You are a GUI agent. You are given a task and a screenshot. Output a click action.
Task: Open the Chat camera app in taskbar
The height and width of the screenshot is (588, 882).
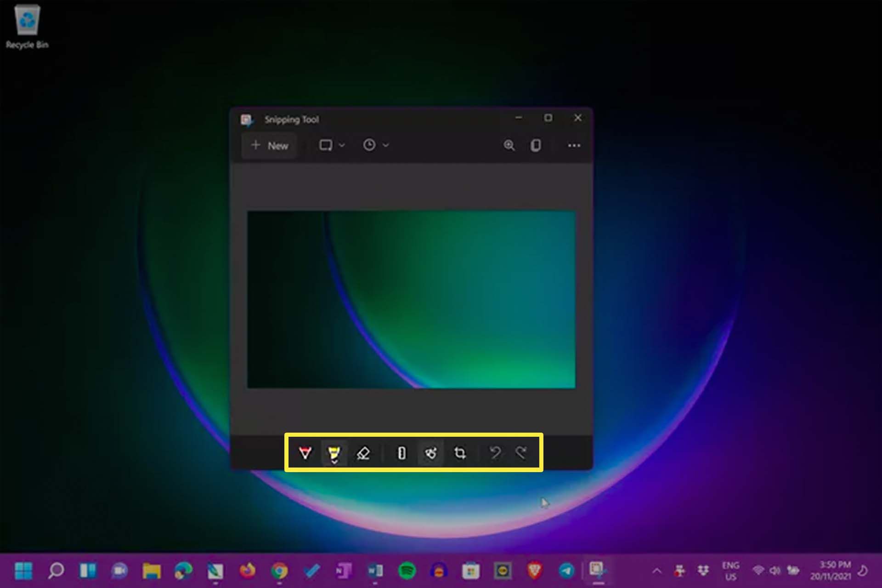point(119,571)
